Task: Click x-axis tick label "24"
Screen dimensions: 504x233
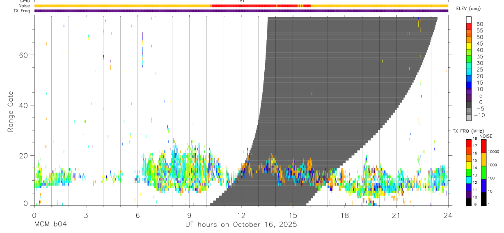Action: pyautogui.click(x=448, y=215)
